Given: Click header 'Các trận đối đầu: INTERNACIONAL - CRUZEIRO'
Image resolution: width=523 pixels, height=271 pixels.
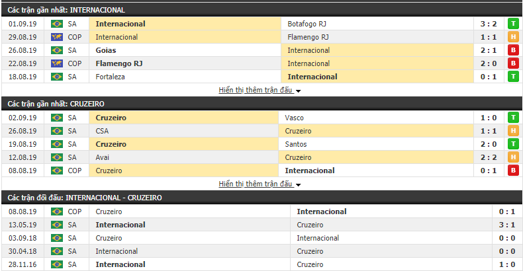Looking at the screenshot, I should pyautogui.click(x=85, y=198).
